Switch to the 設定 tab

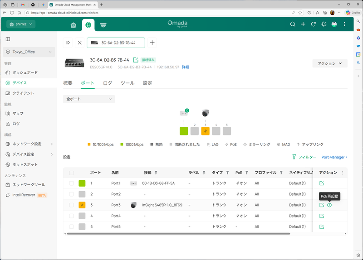[147, 83]
